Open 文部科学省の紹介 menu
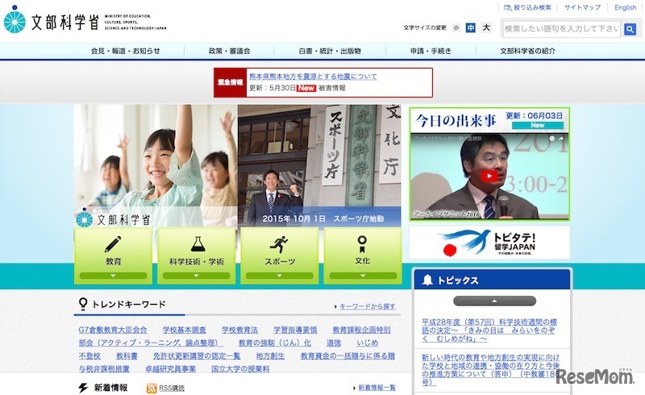 [x=528, y=51]
